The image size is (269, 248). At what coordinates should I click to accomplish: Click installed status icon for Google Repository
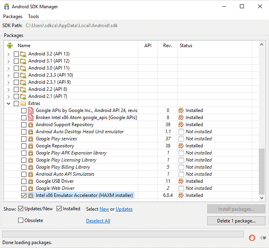(181, 146)
